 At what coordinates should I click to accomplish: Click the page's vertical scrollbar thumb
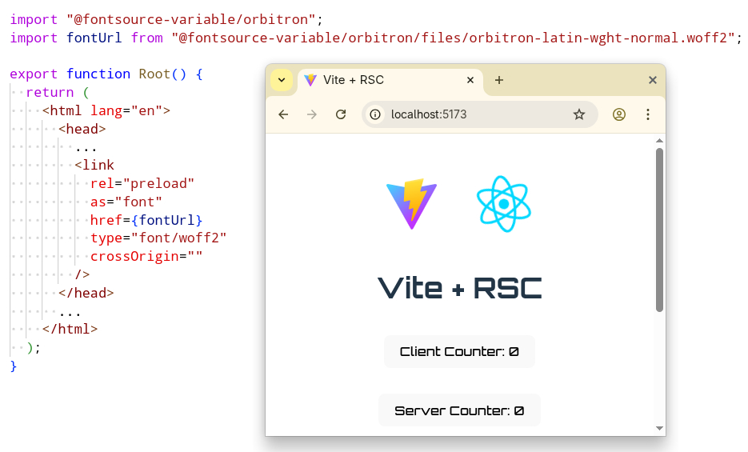tap(659, 228)
